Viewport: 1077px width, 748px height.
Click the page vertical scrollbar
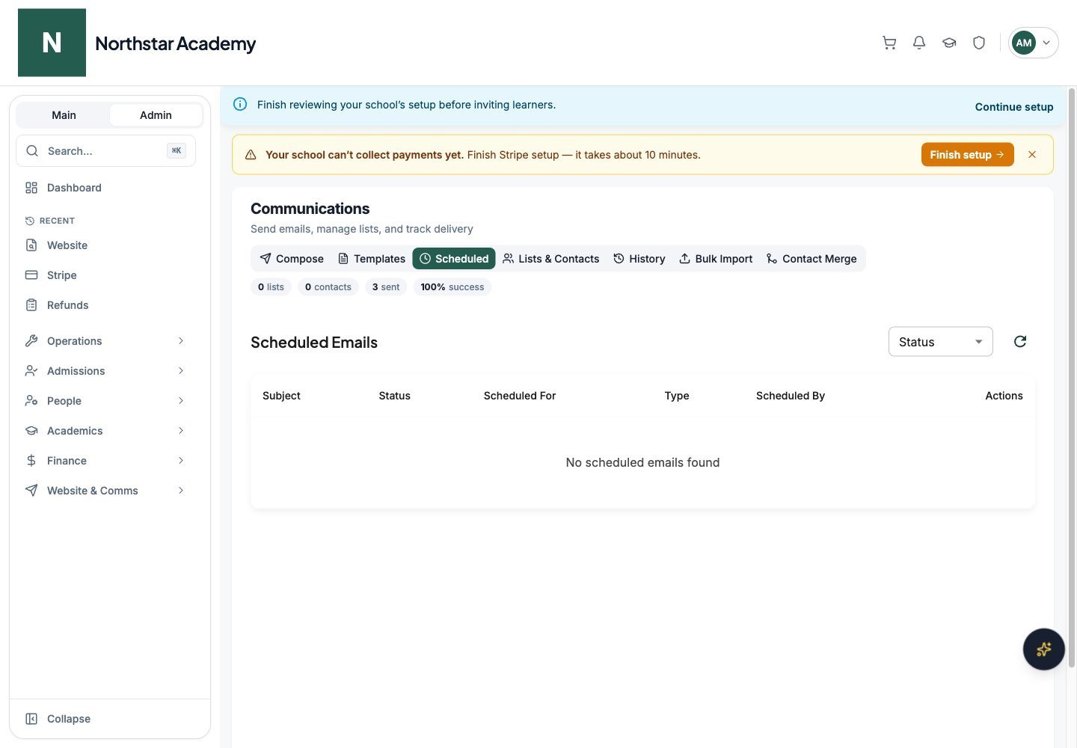point(1072,378)
